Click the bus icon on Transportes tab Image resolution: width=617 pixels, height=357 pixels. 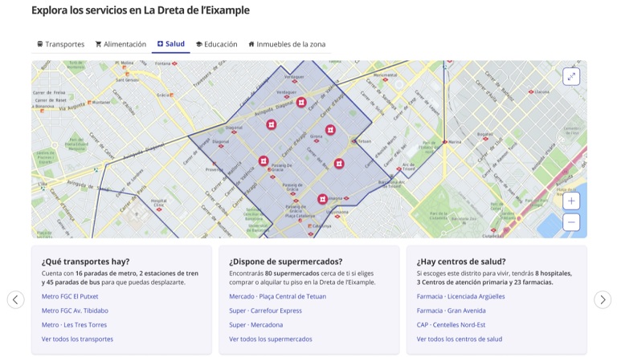(39, 44)
